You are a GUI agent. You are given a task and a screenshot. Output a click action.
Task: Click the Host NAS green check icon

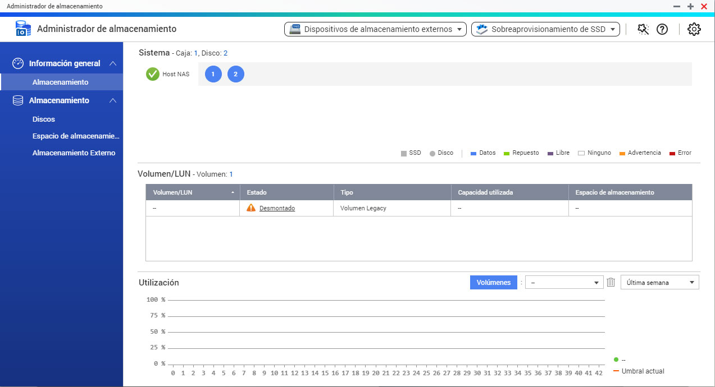tap(153, 74)
